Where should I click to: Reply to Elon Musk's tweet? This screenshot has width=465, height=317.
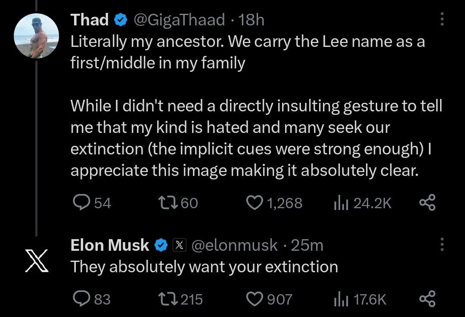point(80,299)
